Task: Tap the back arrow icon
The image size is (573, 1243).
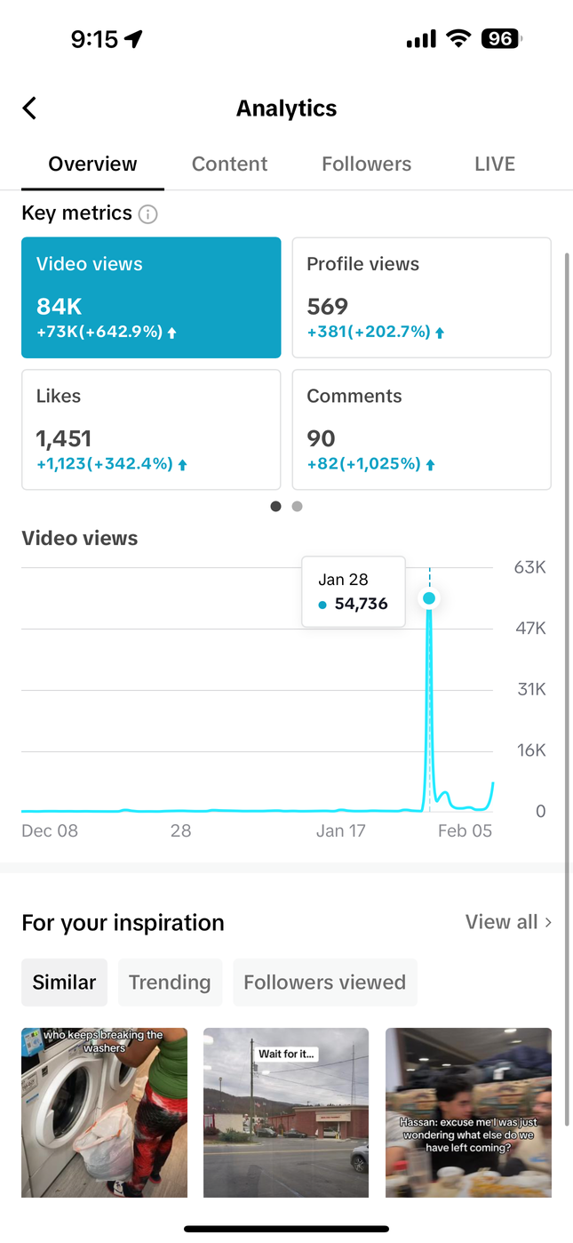Action: pos(29,108)
